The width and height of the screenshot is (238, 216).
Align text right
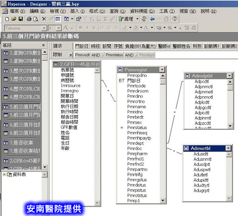click(116, 28)
